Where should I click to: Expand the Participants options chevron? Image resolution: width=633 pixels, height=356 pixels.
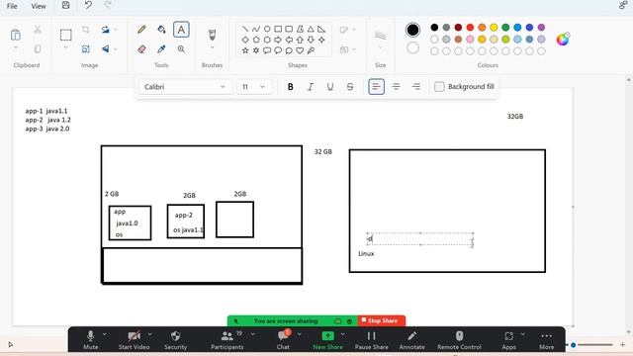[253, 334]
